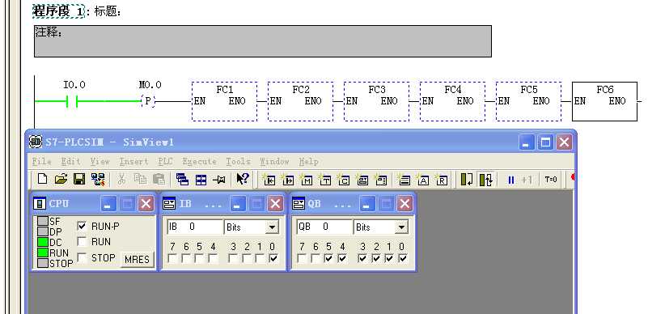Open the Edit menu in PLCSIM
Viewport: 648px width, 314px height.
70,161
